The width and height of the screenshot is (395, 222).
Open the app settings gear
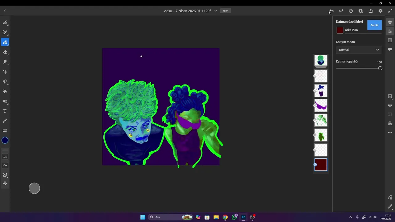[x=380, y=11]
